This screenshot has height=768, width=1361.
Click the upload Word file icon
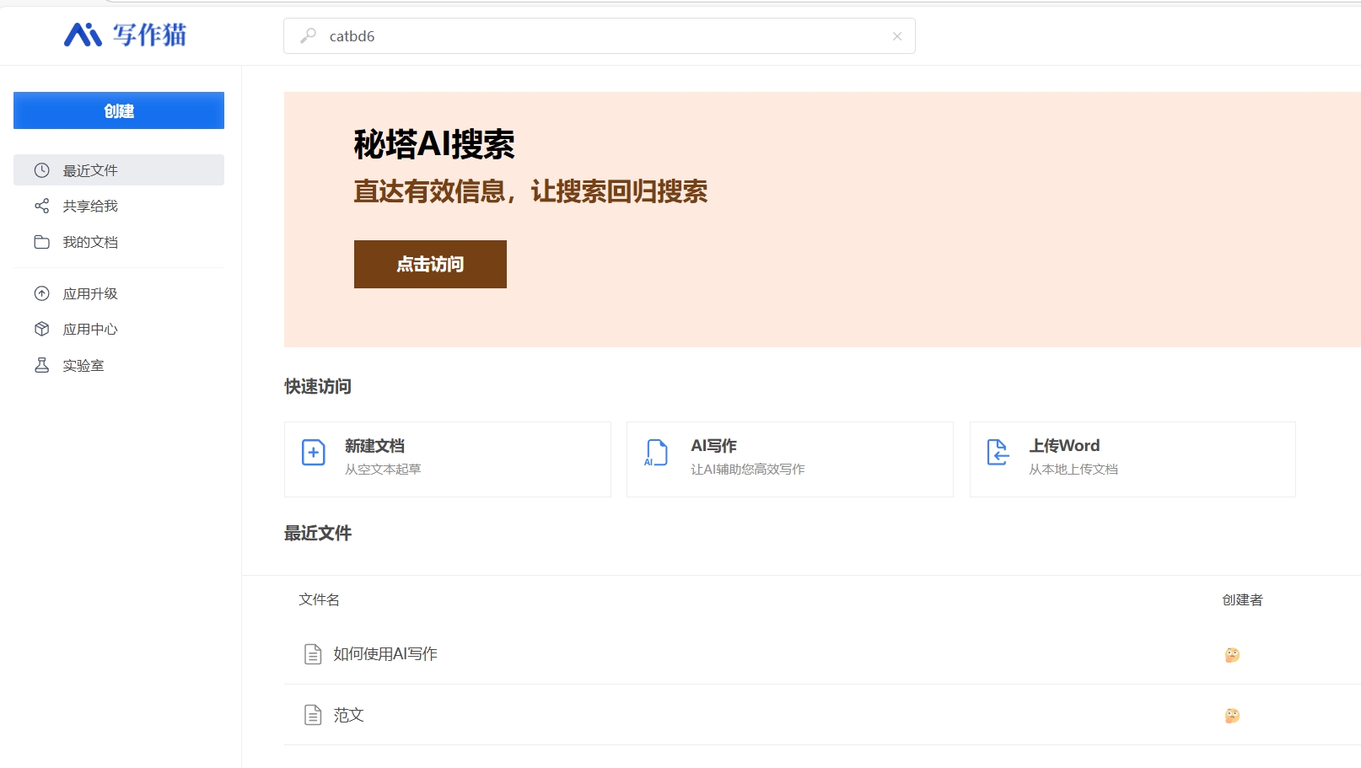(x=998, y=453)
